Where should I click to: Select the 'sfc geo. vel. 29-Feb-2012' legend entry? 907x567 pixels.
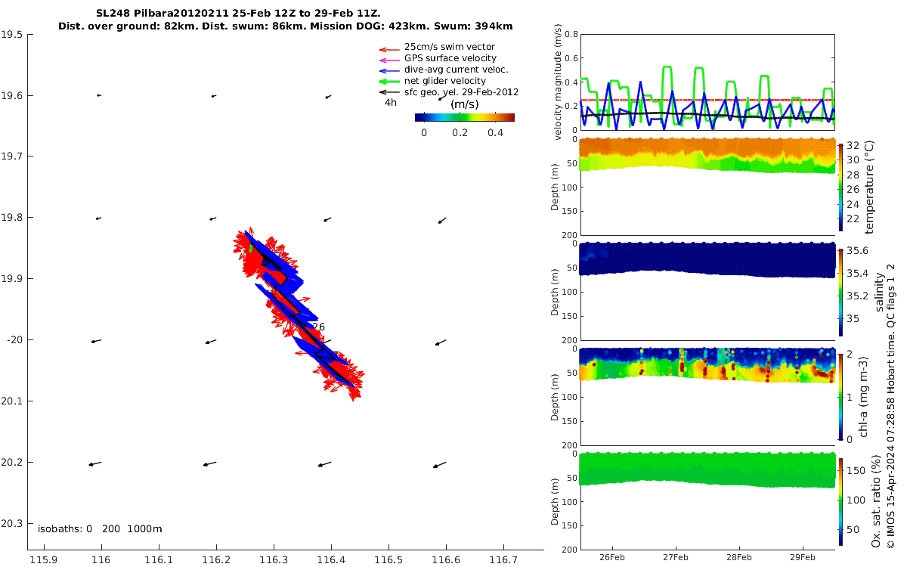(x=449, y=92)
